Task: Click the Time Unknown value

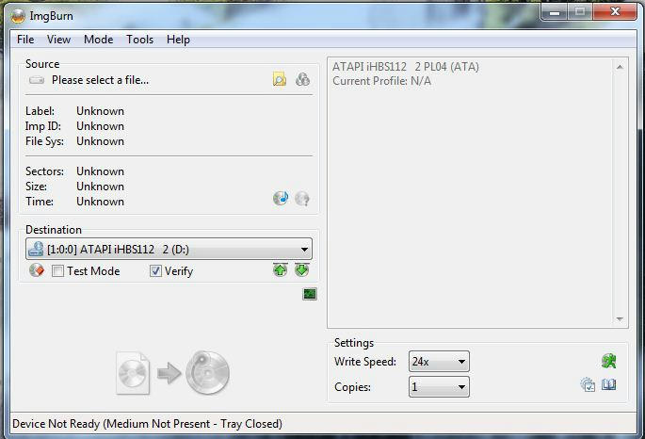Action: coord(101,202)
